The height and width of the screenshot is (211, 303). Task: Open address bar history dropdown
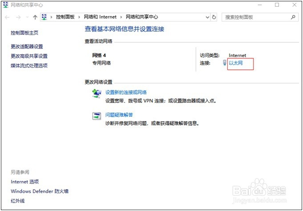[x=207, y=17]
